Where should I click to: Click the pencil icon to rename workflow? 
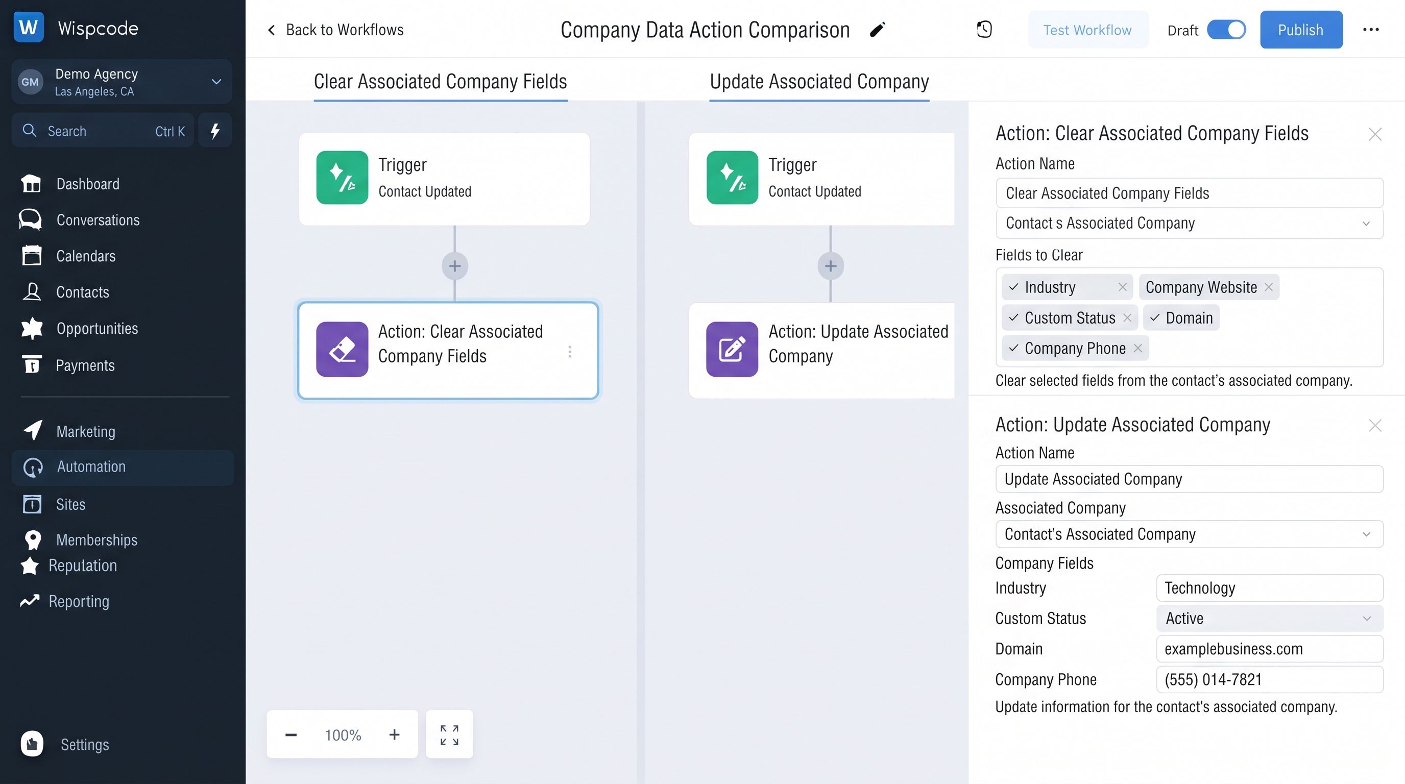[x=878, y=30]
